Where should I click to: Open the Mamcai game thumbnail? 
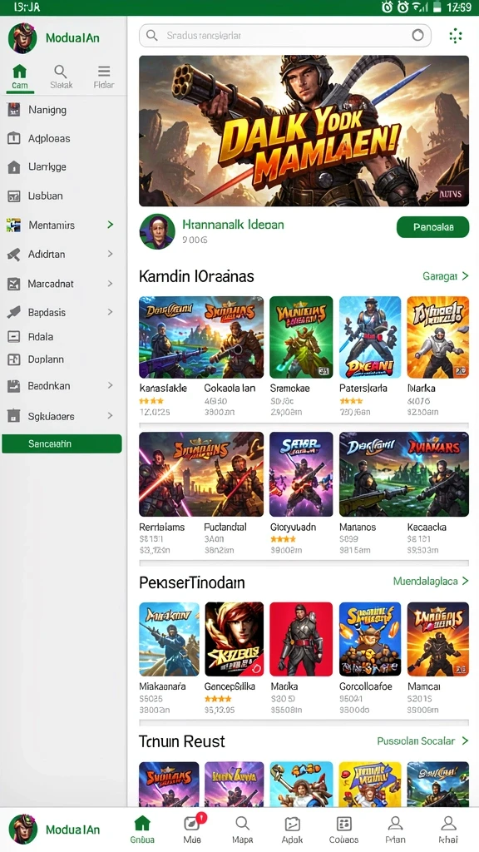[x=437, y=639]
